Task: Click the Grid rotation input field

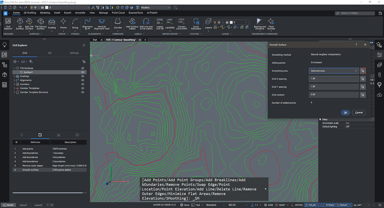Action: point(334,95)
